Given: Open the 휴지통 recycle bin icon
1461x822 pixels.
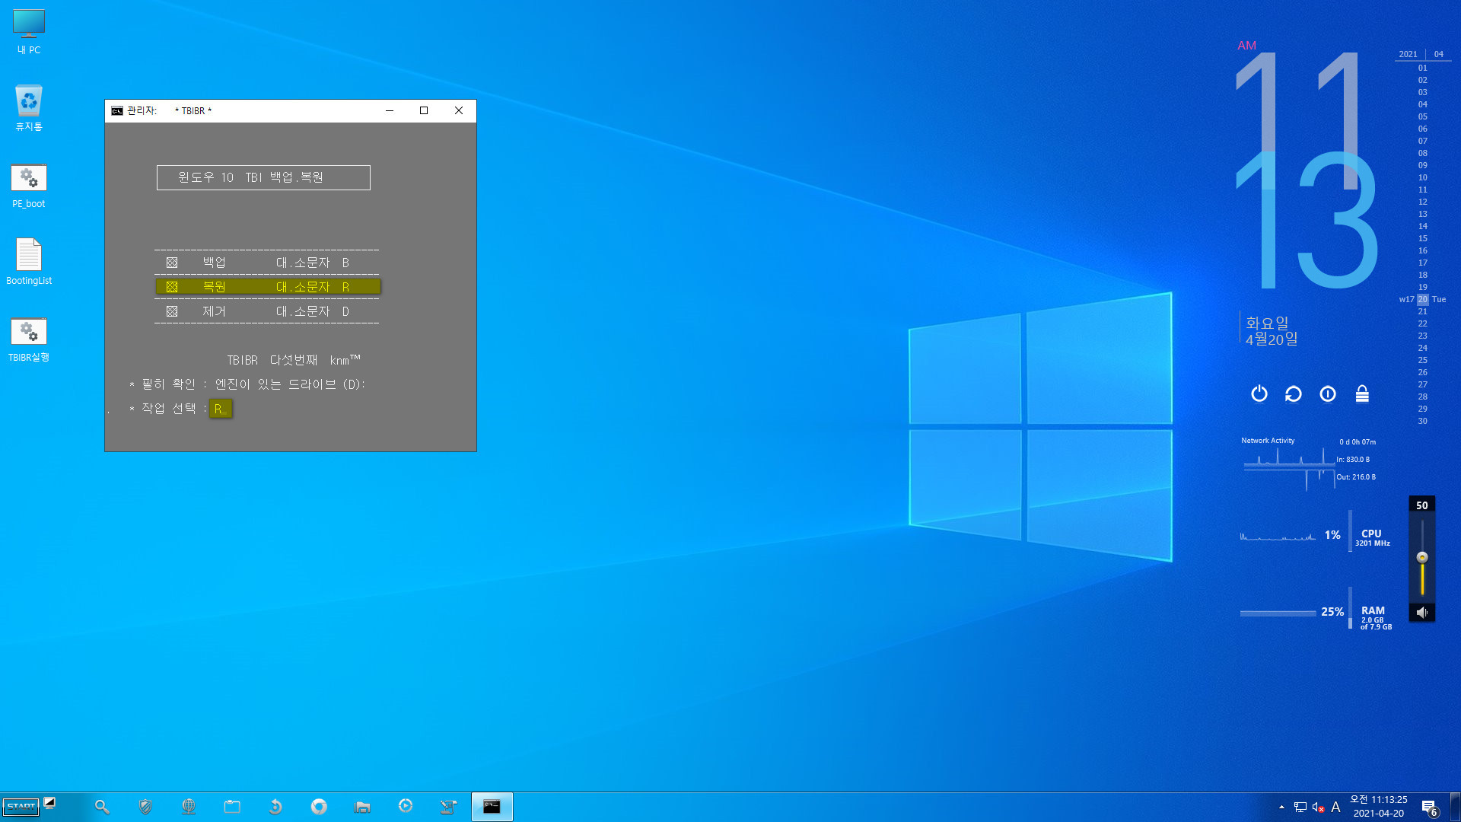Looking at the screenshot, I should point(29,108).
